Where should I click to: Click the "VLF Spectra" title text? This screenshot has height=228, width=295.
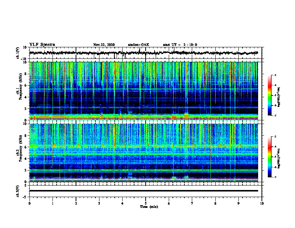(x=42, y=45)
